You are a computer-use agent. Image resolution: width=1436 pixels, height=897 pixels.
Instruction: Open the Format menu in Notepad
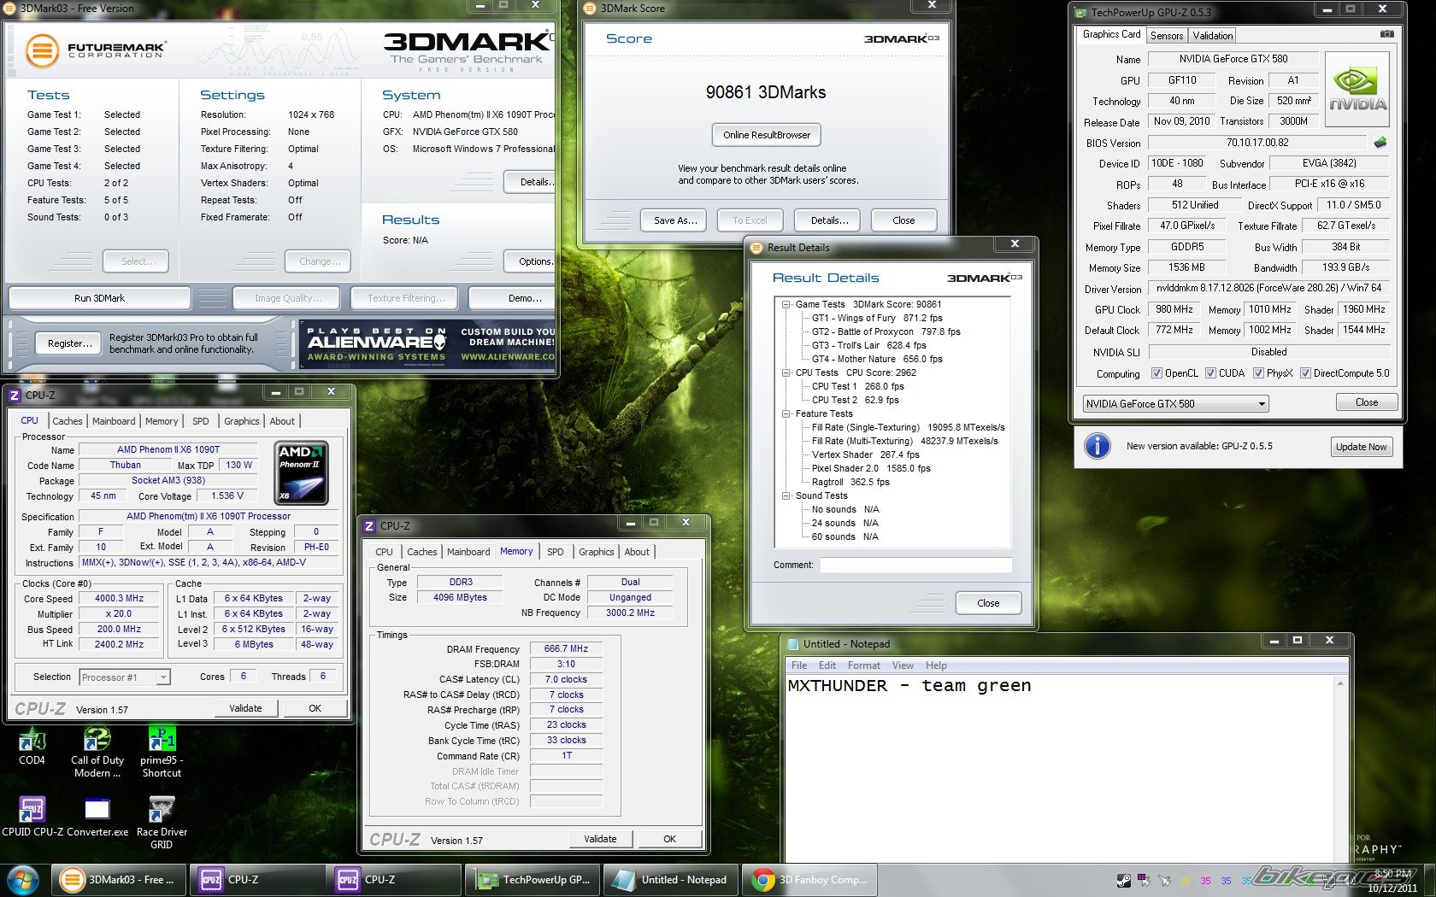pyautogui.click(x=863, y=665)
